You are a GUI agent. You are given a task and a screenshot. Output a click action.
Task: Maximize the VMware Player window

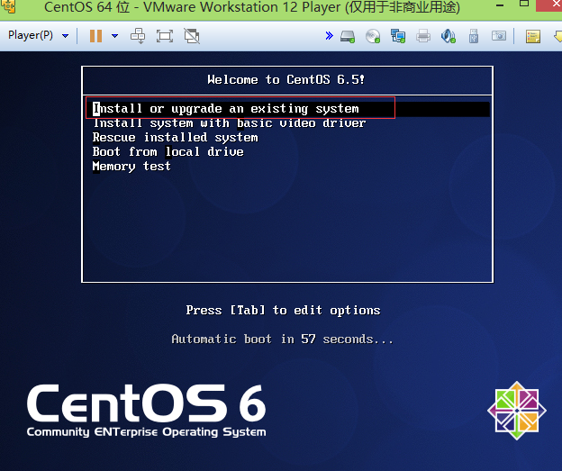click(524, 4)
